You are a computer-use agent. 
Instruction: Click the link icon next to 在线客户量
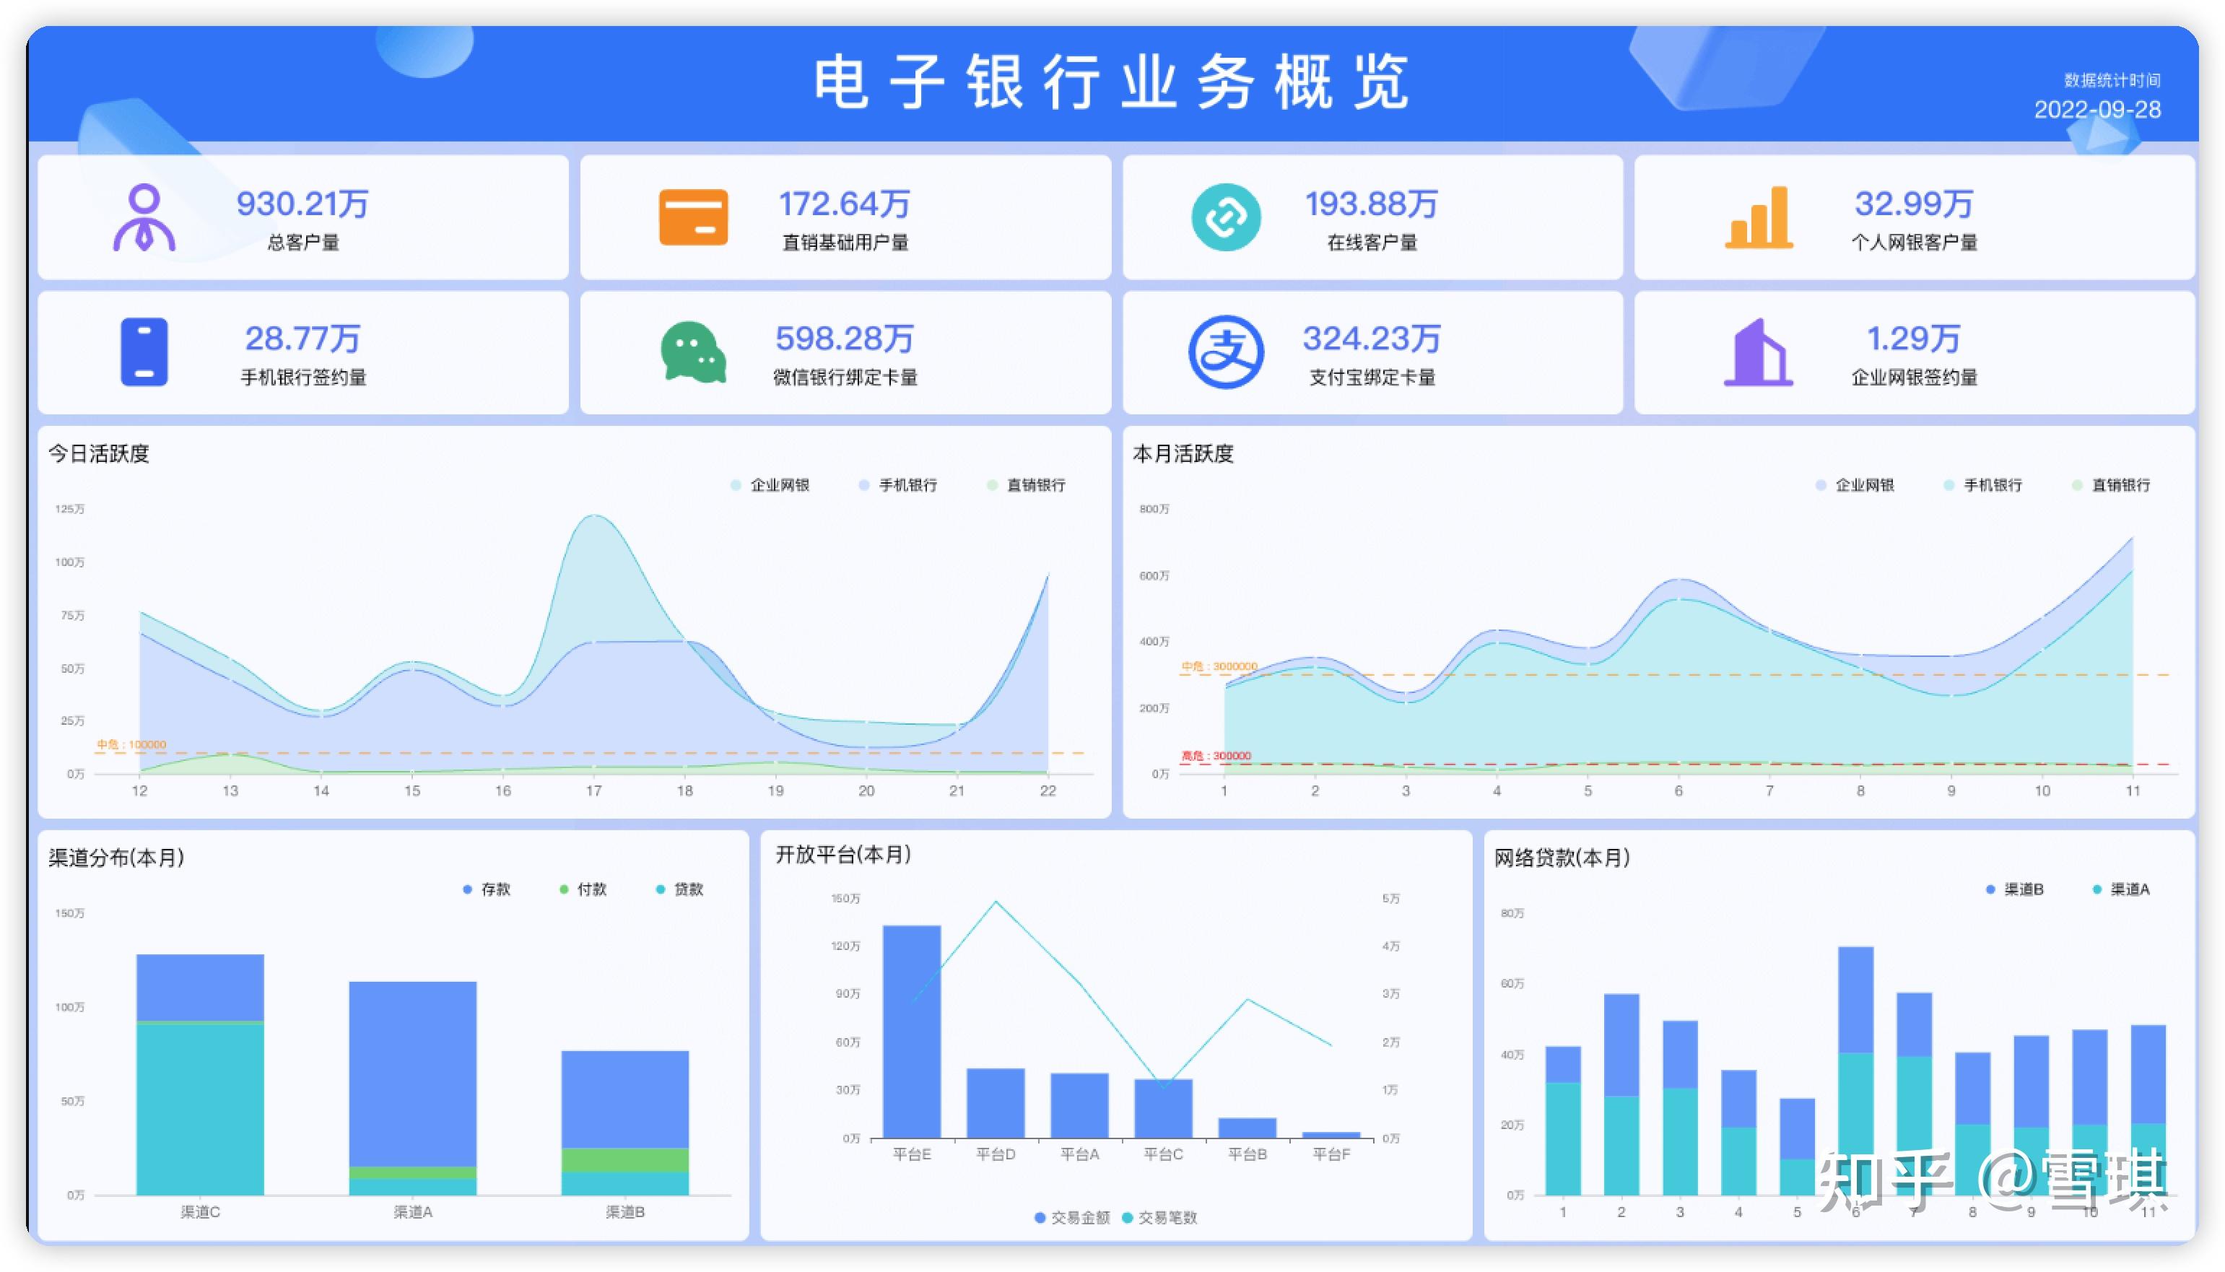point(1227,217)
